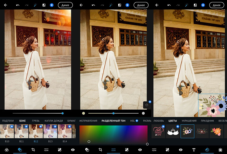Pick the orange flower sticker
Screen dimensions: 227x154
(x=216, y=131)
